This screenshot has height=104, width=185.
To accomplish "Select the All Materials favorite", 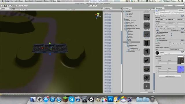I will pos(130,13).
